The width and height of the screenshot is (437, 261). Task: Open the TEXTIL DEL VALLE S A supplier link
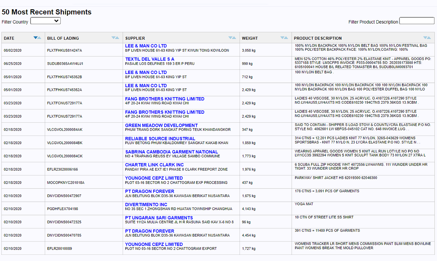point(150,59)
